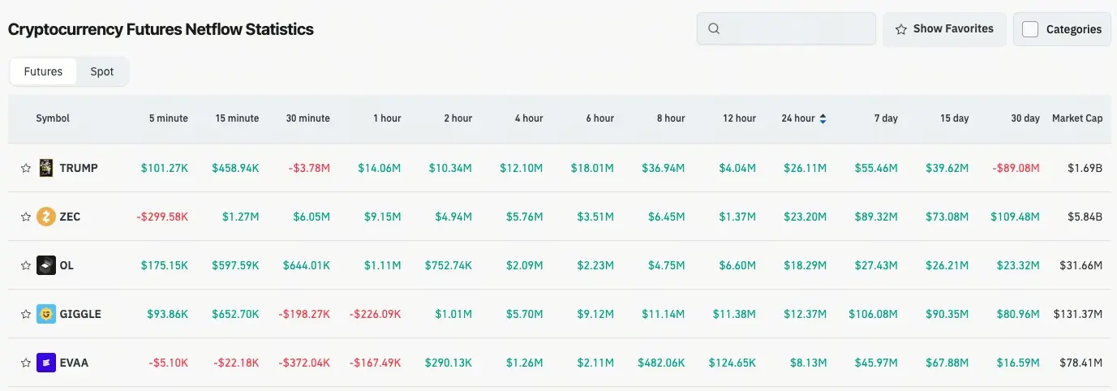
Task: Click the magnifier icon in search box
Action: coord(714,28)
